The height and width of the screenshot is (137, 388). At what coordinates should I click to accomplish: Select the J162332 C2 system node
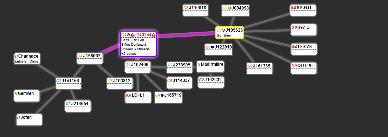coord(211,82)
